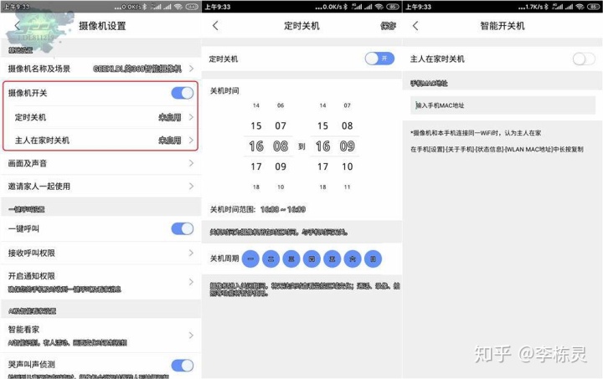Select start minute 09 below 08

point(281,166)
